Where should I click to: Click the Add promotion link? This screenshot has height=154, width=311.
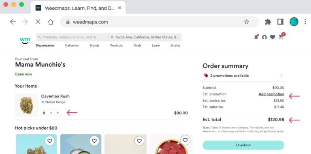point(271,94)
